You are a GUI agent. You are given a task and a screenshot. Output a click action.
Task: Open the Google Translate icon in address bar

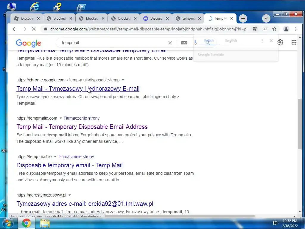point(255,29)
